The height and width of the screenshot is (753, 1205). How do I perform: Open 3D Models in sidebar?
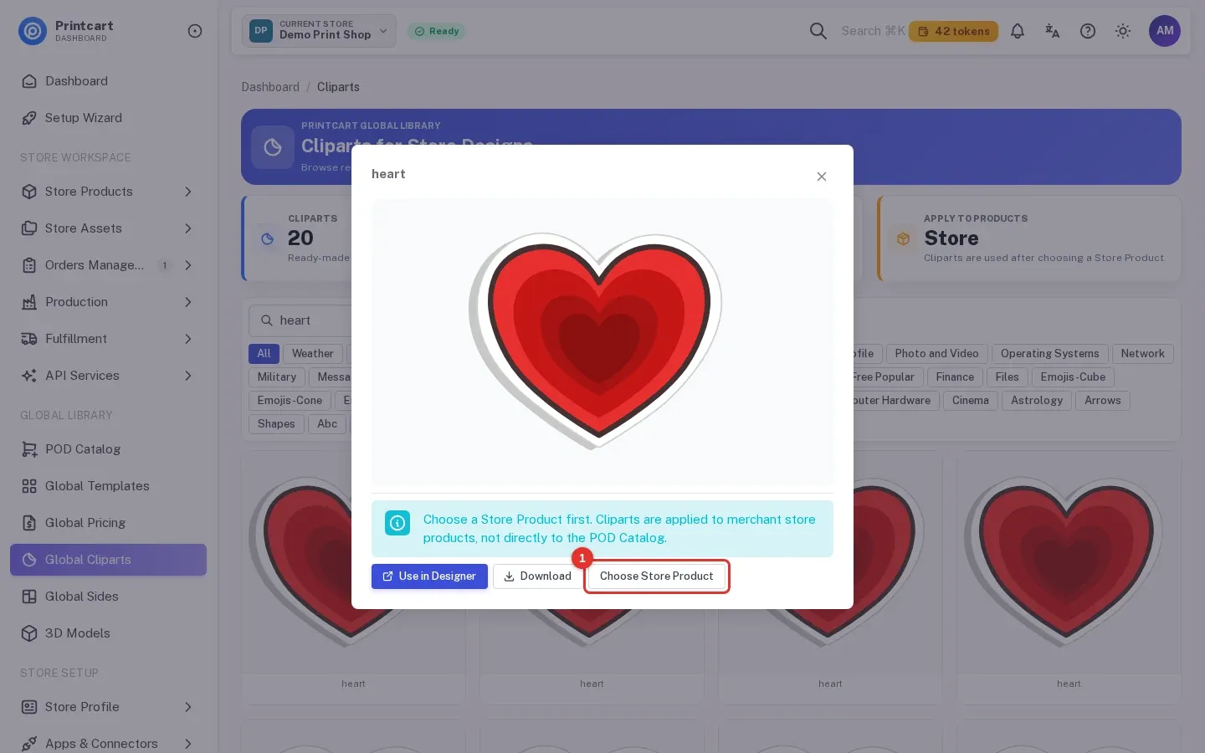[108, 633]
